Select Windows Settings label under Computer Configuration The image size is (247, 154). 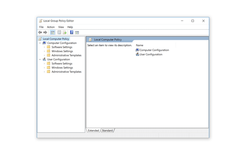pos(62,51)
